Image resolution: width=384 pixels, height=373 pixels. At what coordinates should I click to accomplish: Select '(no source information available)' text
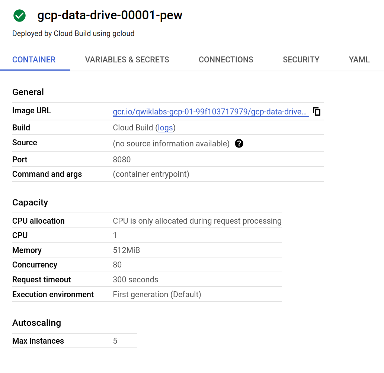tap(171, 143)
